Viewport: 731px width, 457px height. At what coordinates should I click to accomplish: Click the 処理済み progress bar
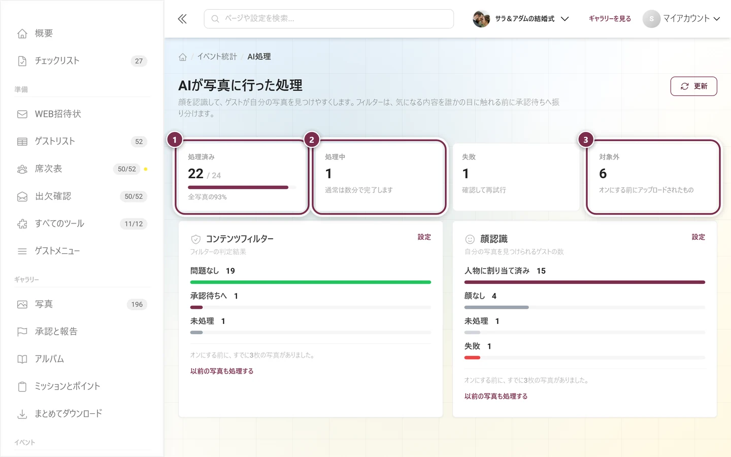[242, 187]
